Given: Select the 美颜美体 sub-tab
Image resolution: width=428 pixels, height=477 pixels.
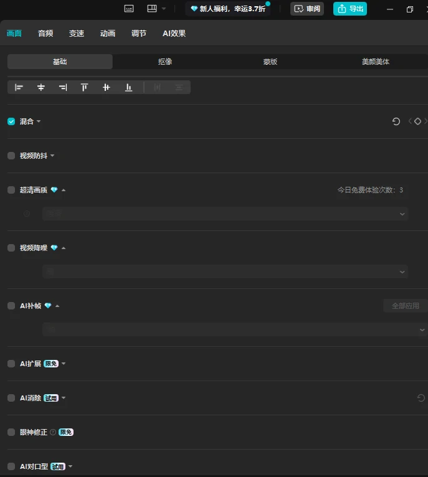Looking at the screenshot, I should [376, 62].
